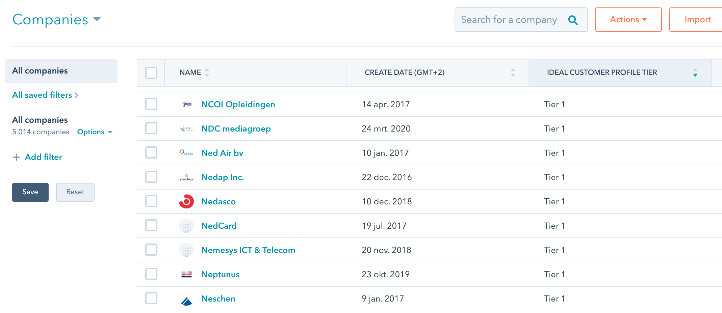Sort by Create Date column arrows
Image resolution: width=722 pixels, height=313 pixels.
[x=513, y=73]
